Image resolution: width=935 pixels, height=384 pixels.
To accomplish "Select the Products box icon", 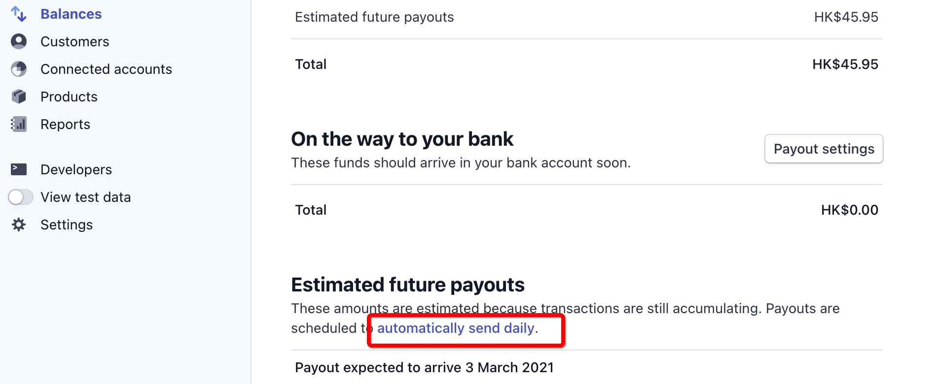I will pyautogui.click(x=19, y=96).
